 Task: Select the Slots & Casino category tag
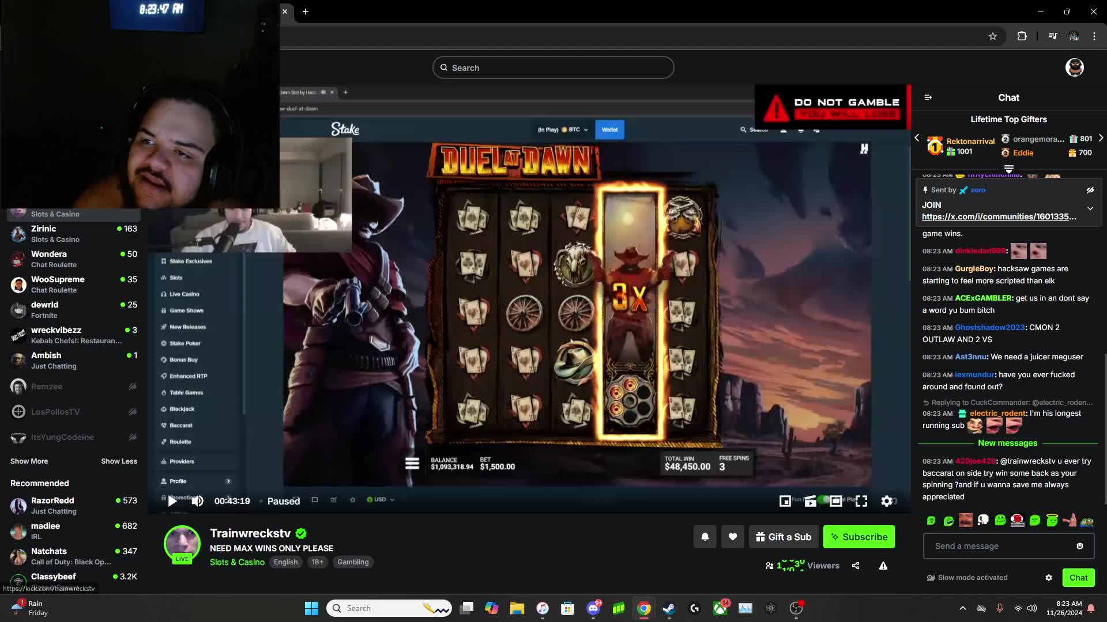click(237, 562)
